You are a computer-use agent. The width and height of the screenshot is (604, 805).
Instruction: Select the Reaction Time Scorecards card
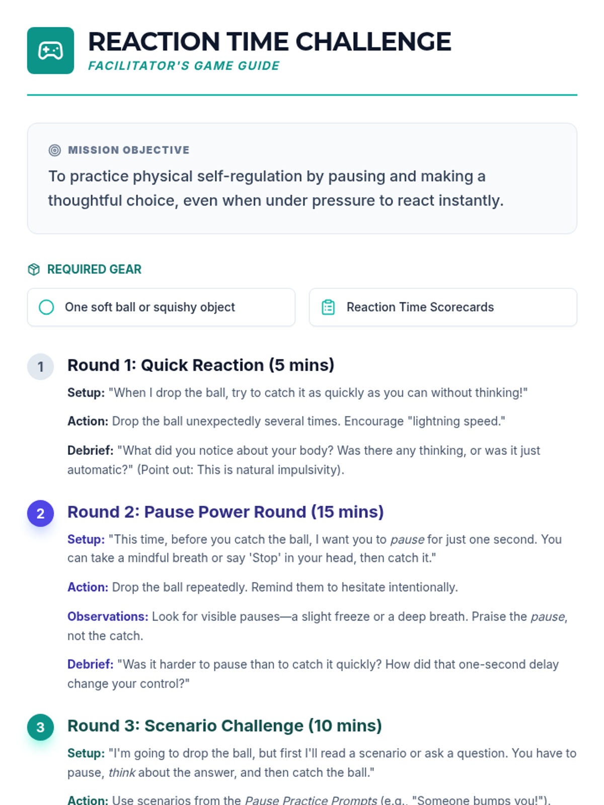pos(443,307)
